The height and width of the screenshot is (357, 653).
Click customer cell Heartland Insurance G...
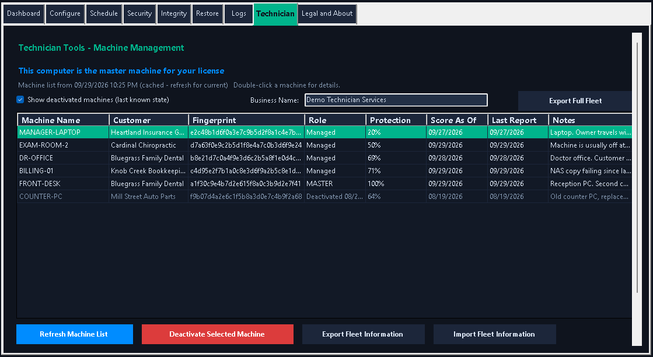(148, 132)
